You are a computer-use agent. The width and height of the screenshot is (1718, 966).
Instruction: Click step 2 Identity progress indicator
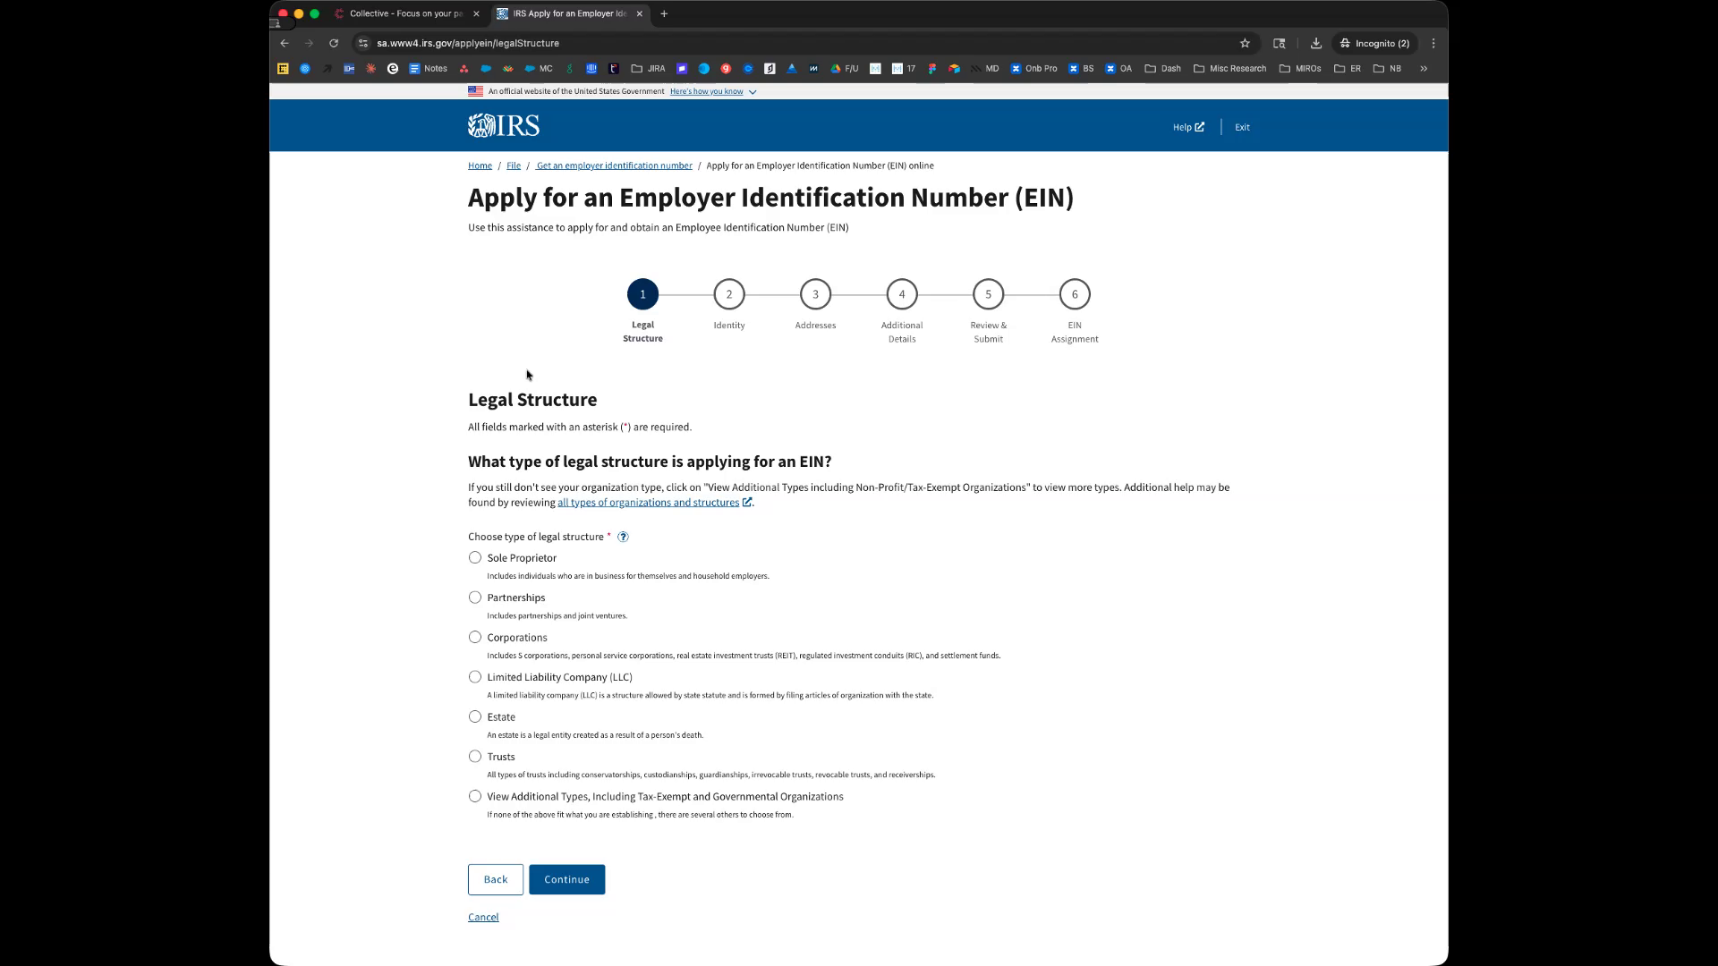click(x=728, y=294)
